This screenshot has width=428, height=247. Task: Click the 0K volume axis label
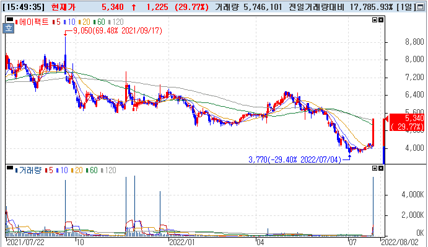click(x=420, y=233)
